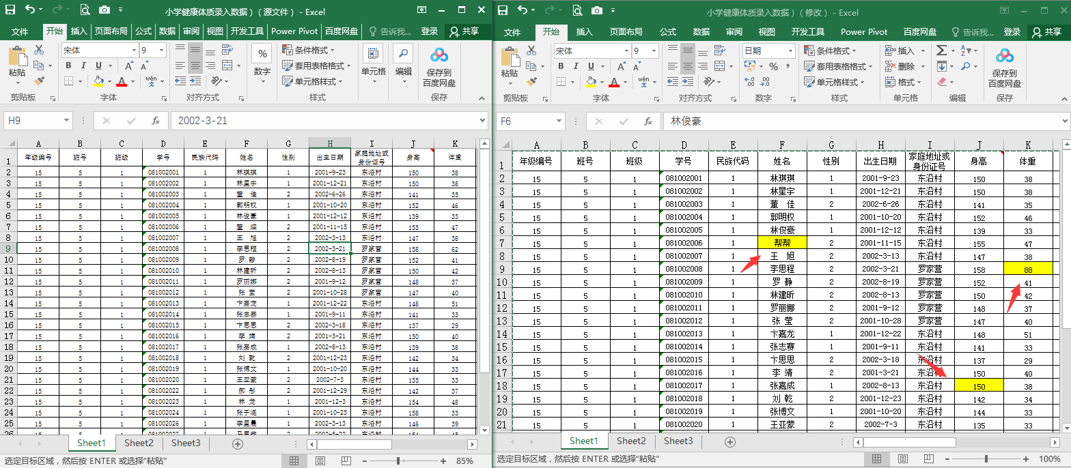Decrease indent in modified file alignment group

tap(673, 81)
